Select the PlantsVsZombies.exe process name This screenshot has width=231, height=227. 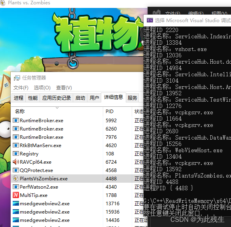[x=44, y=178]
